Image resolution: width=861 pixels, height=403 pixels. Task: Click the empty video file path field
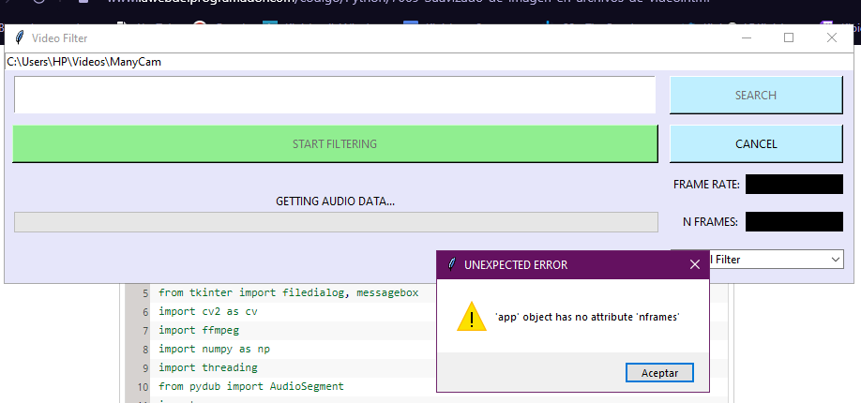click(x=335, y=95)
